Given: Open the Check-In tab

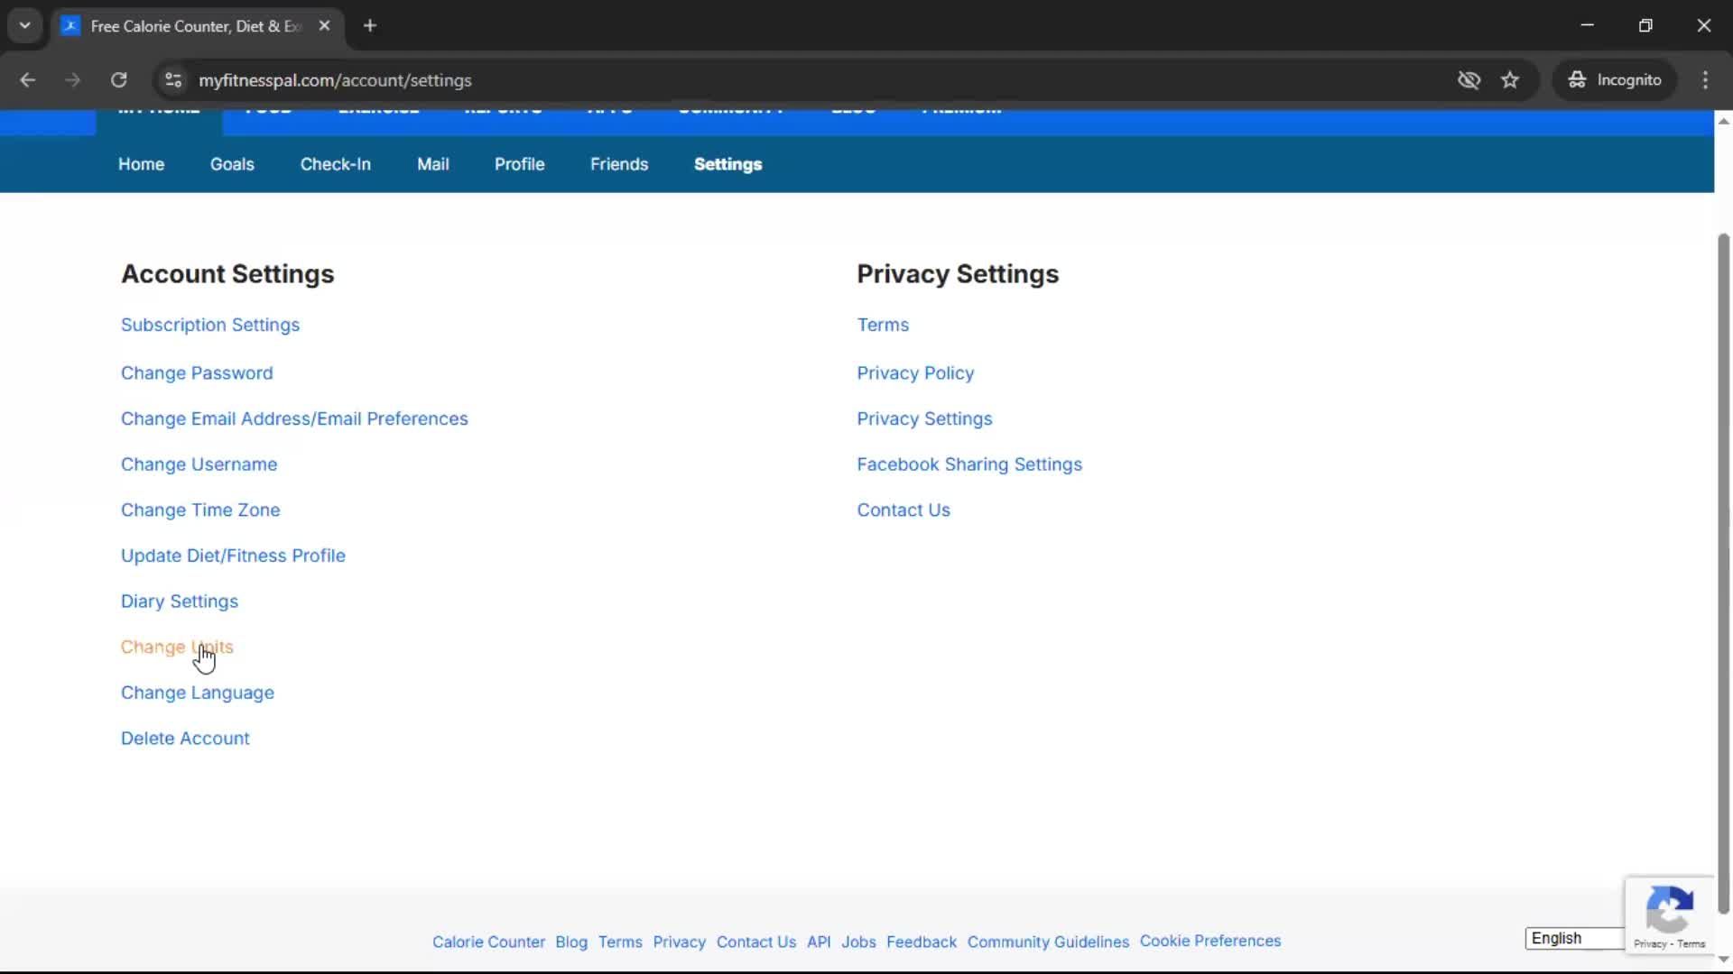Looking at the screenshot, I should pos(336,164).
